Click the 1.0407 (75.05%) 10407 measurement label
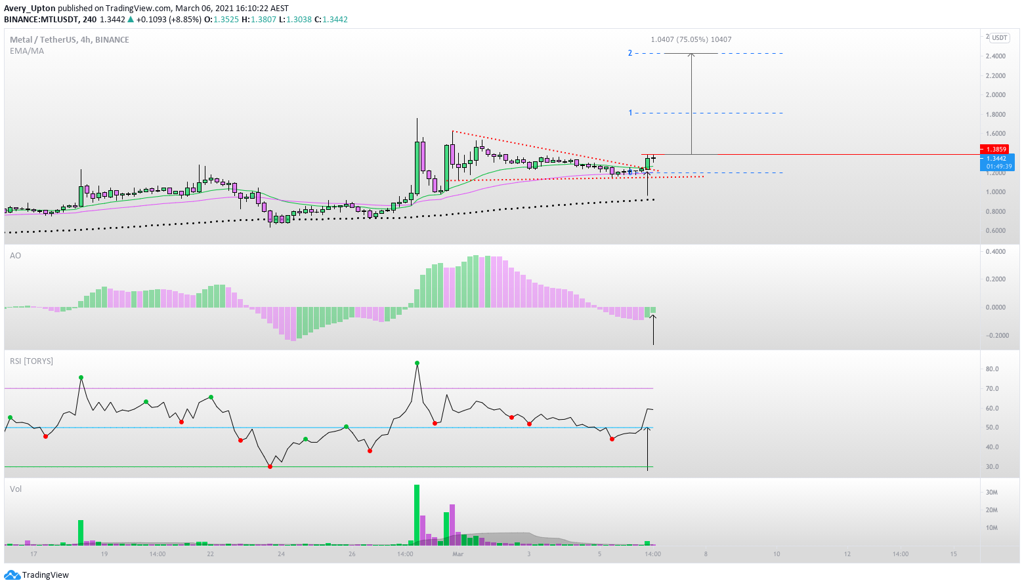This screenshot has width=1024, height=587. (691, 39)
